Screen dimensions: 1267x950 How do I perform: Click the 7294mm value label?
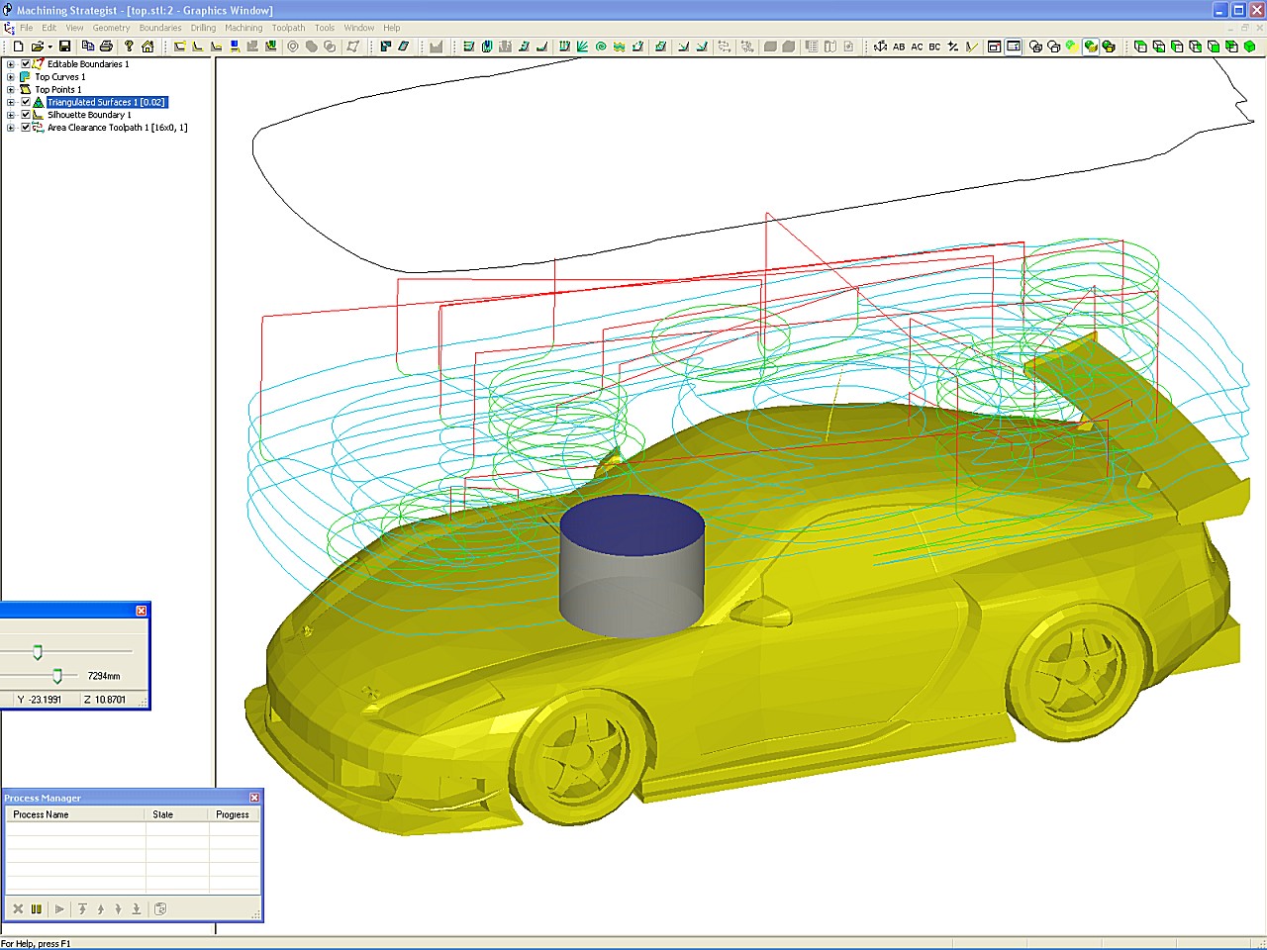coord(104,676)
